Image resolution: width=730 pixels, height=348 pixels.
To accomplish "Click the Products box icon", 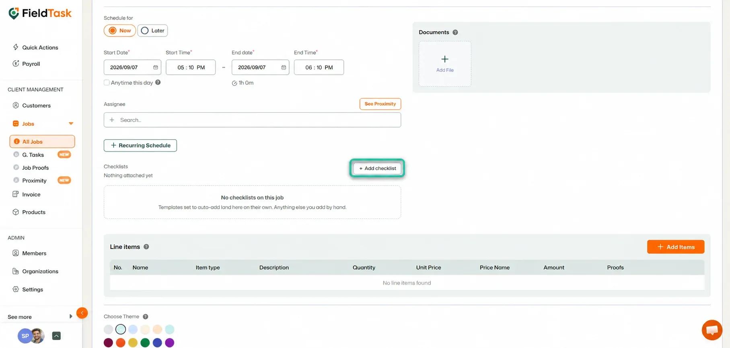I will 16,212.
